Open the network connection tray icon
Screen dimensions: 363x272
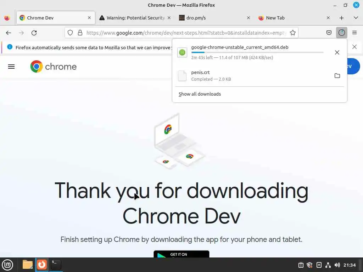tap(328, 265)
